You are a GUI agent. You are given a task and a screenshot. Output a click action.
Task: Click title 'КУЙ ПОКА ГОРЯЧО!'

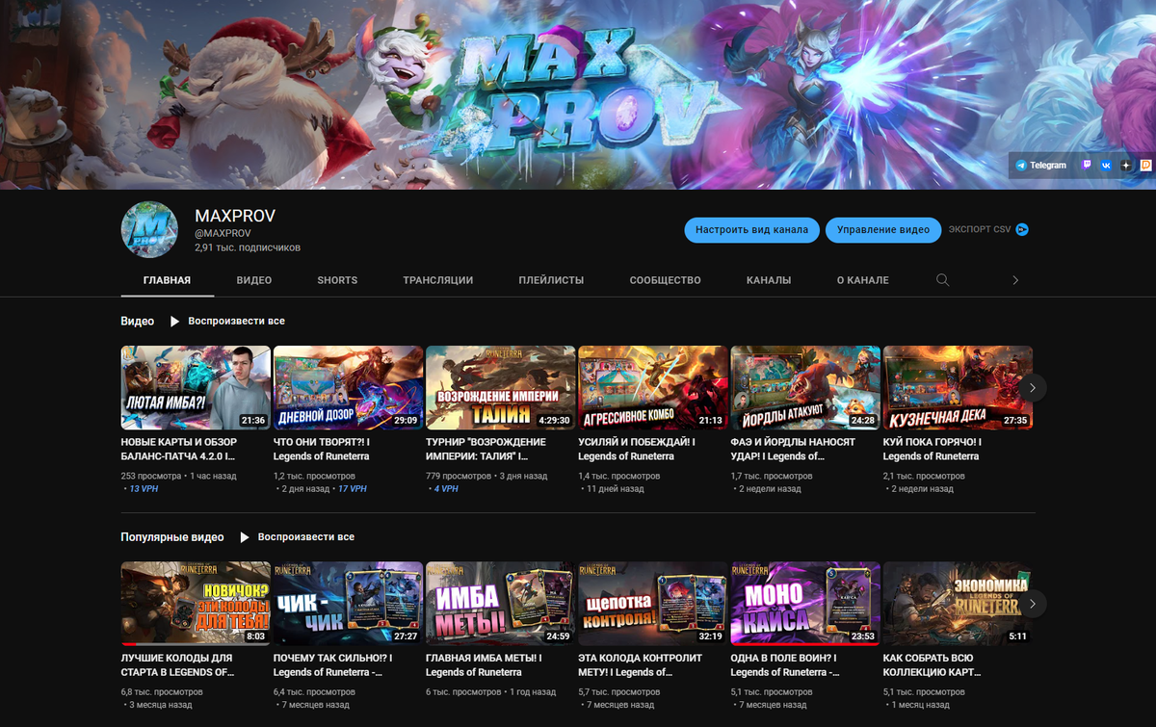(x=933, y=449)
